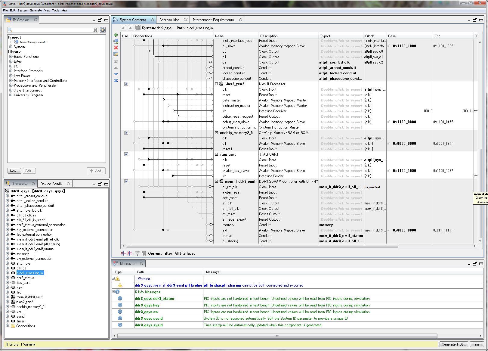Click the System Contents vertical scrollbar
The width and height of the screenshot is (488, 351).
point(480,193)
